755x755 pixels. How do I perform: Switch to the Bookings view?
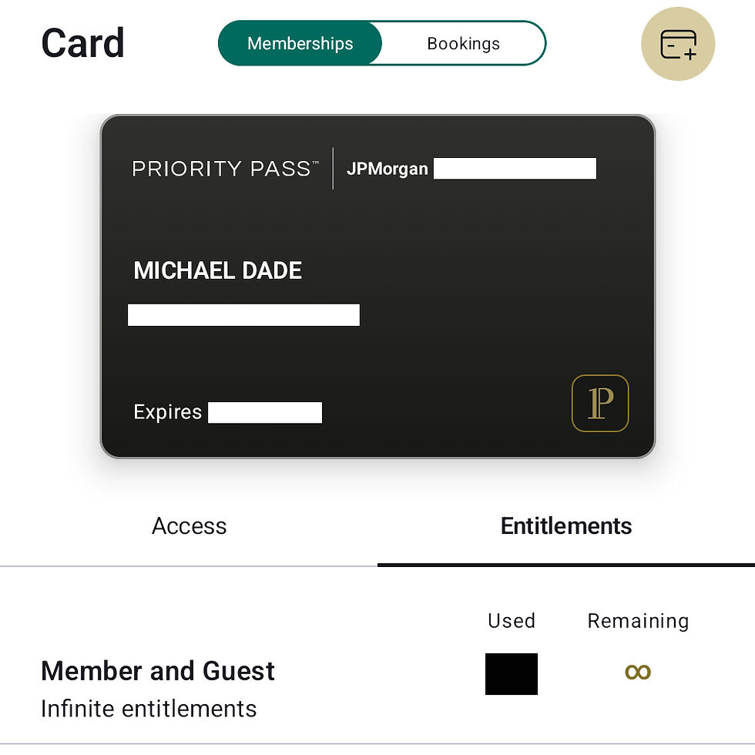tap(463, 43)
